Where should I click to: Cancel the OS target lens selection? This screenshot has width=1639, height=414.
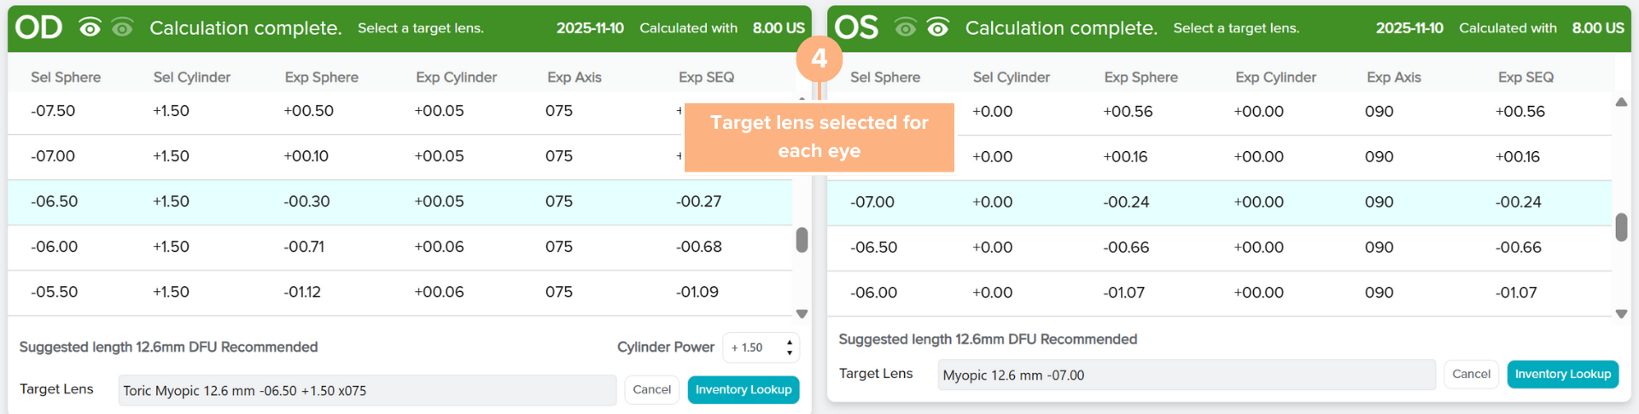pos(1471,374)
